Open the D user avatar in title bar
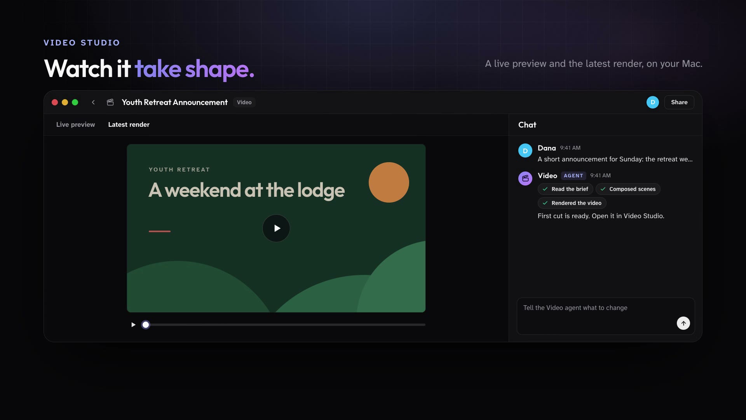 point(653,102)
